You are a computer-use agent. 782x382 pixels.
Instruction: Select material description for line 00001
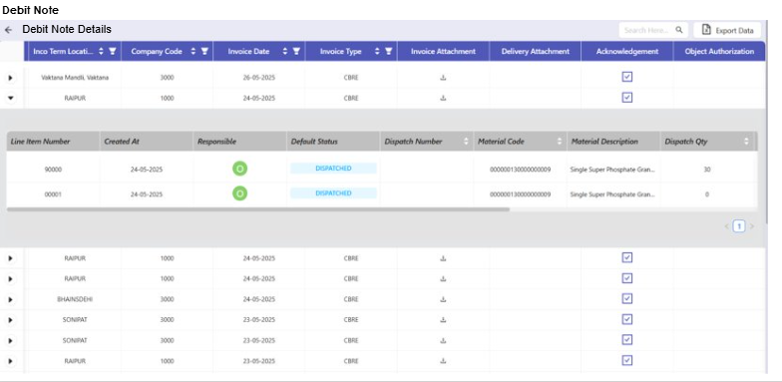pos(612,194)
